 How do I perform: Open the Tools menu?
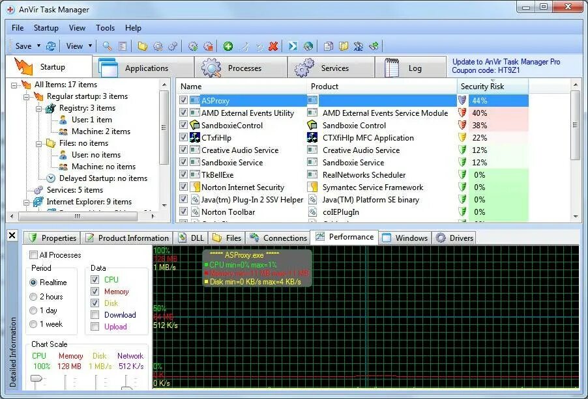tap(105, 28)
